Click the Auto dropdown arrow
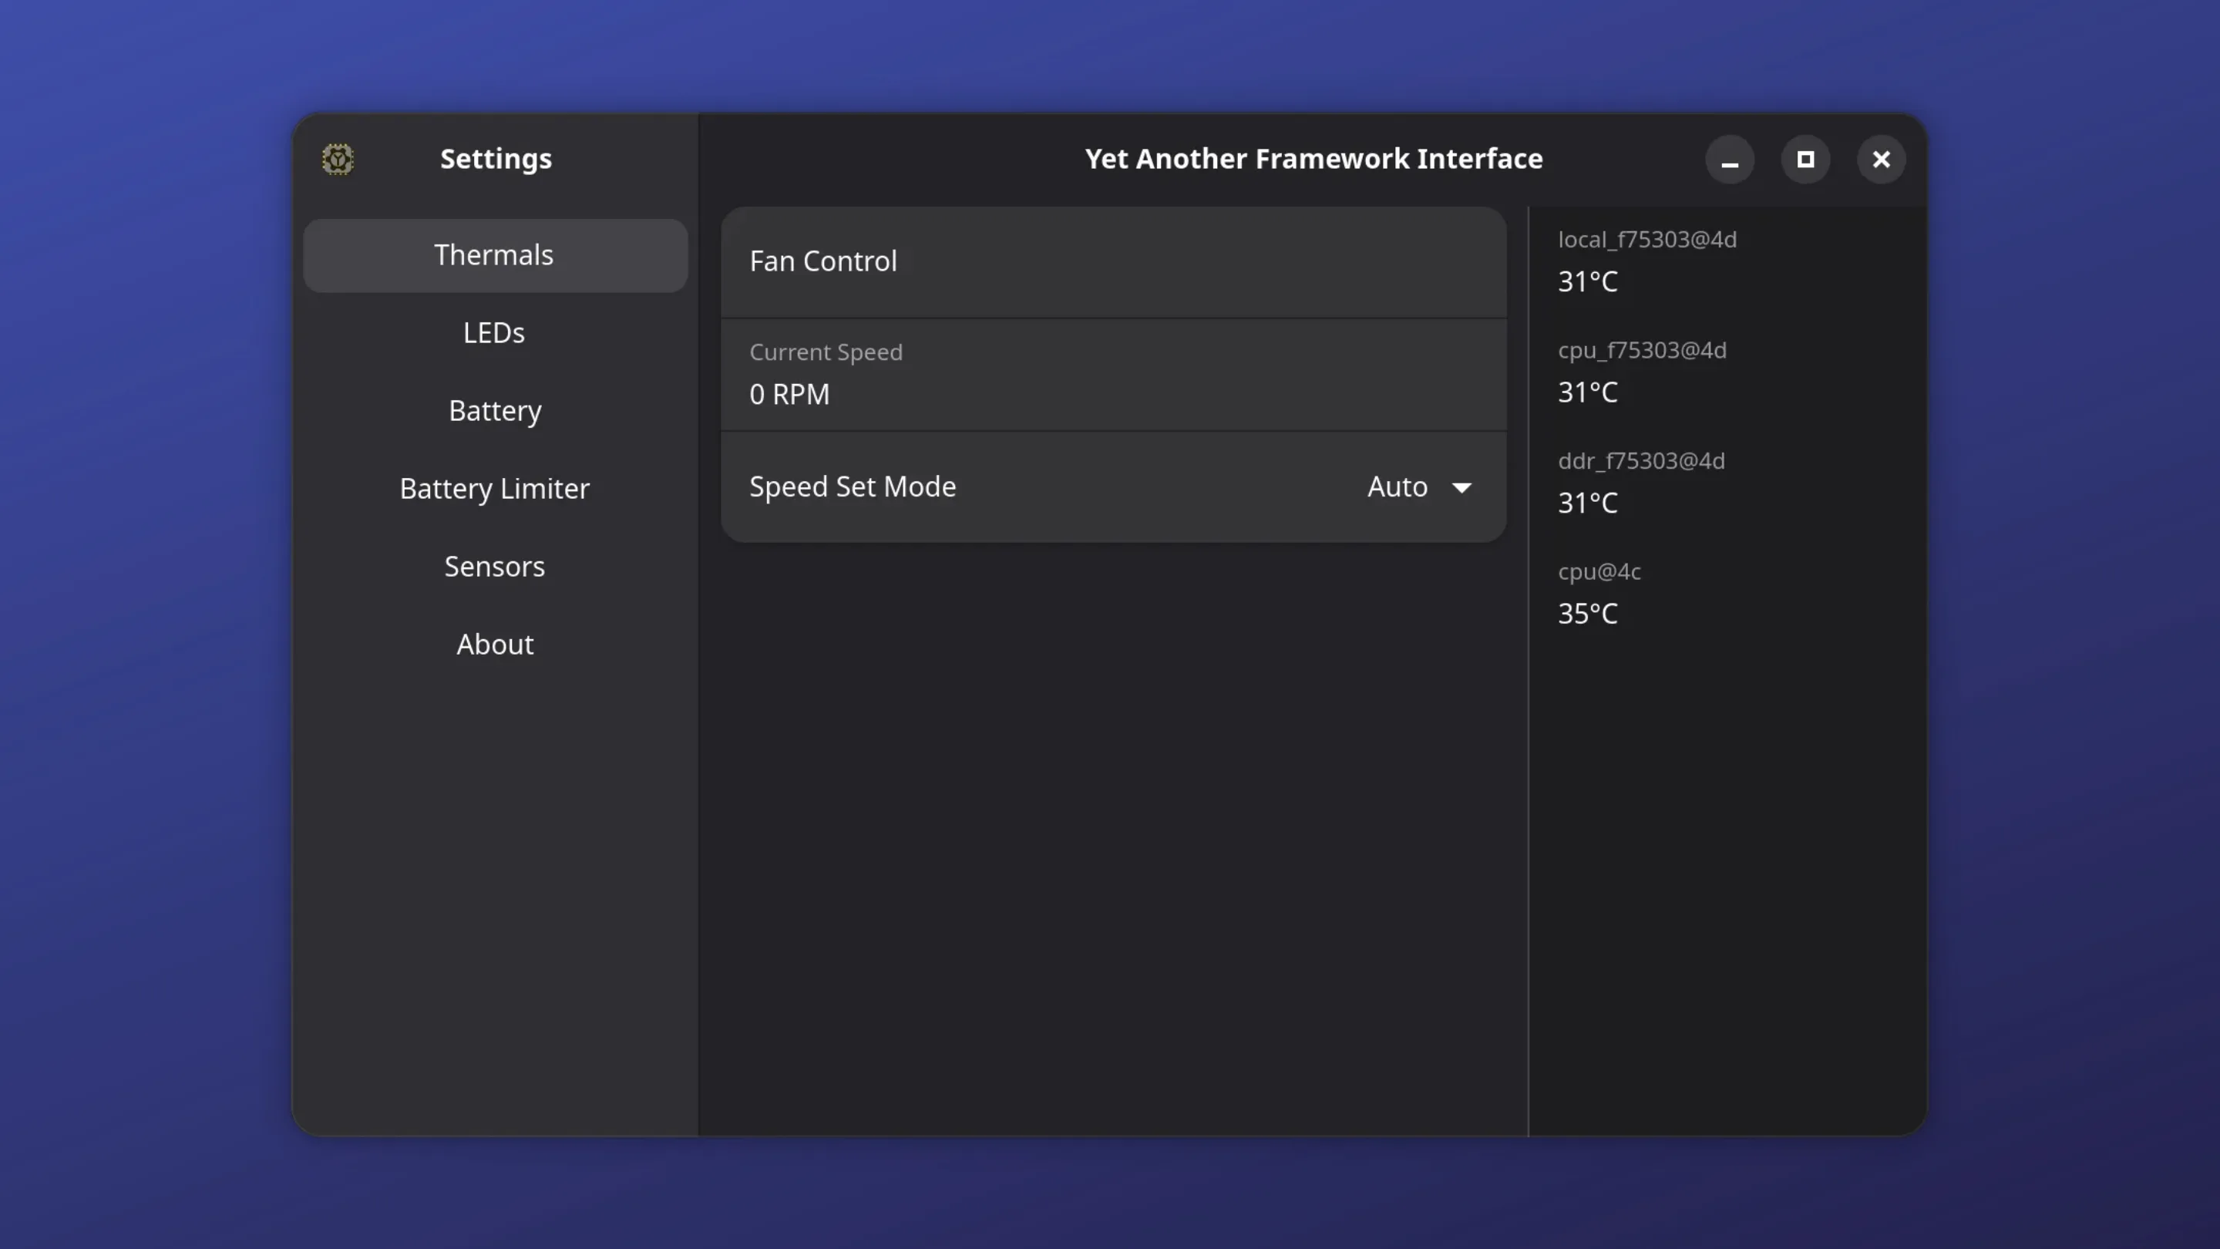 1461,488
